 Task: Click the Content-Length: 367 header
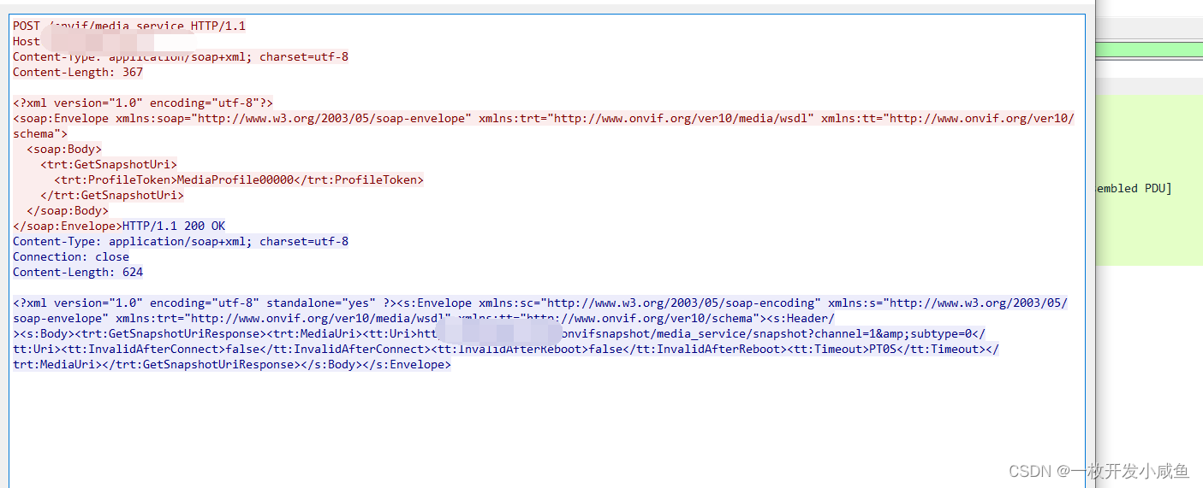coord(77,72)
